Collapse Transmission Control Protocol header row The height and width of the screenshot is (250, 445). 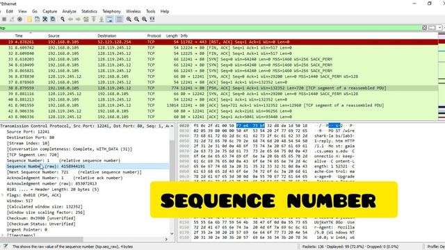click(x=85, y=126)
